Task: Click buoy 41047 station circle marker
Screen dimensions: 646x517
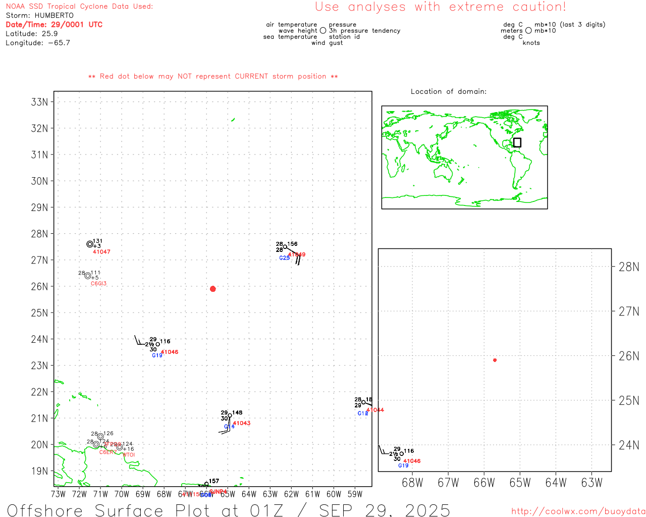Action: [x=90, y=244]
